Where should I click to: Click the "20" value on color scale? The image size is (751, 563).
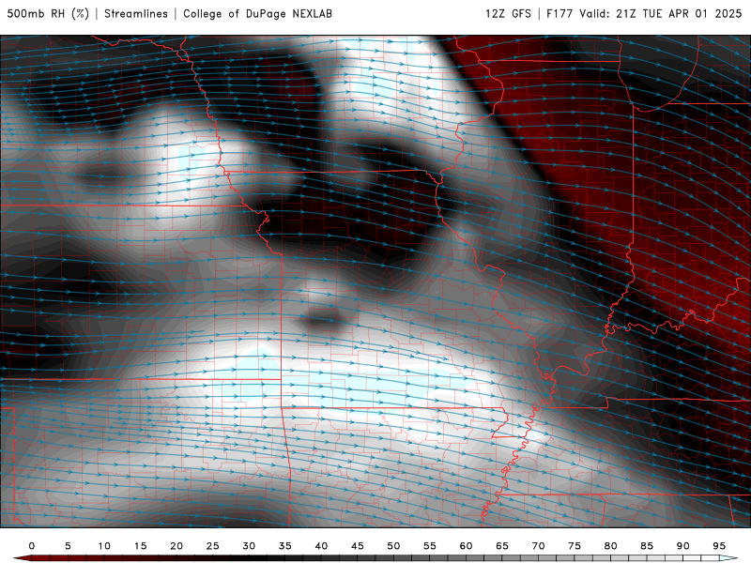coord(176,546)
